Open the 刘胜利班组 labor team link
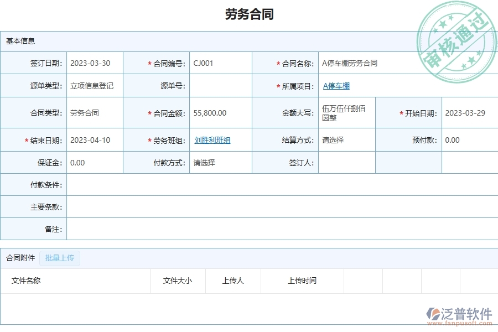The height and width of the screenshot is (332, 498). [212, 140]
